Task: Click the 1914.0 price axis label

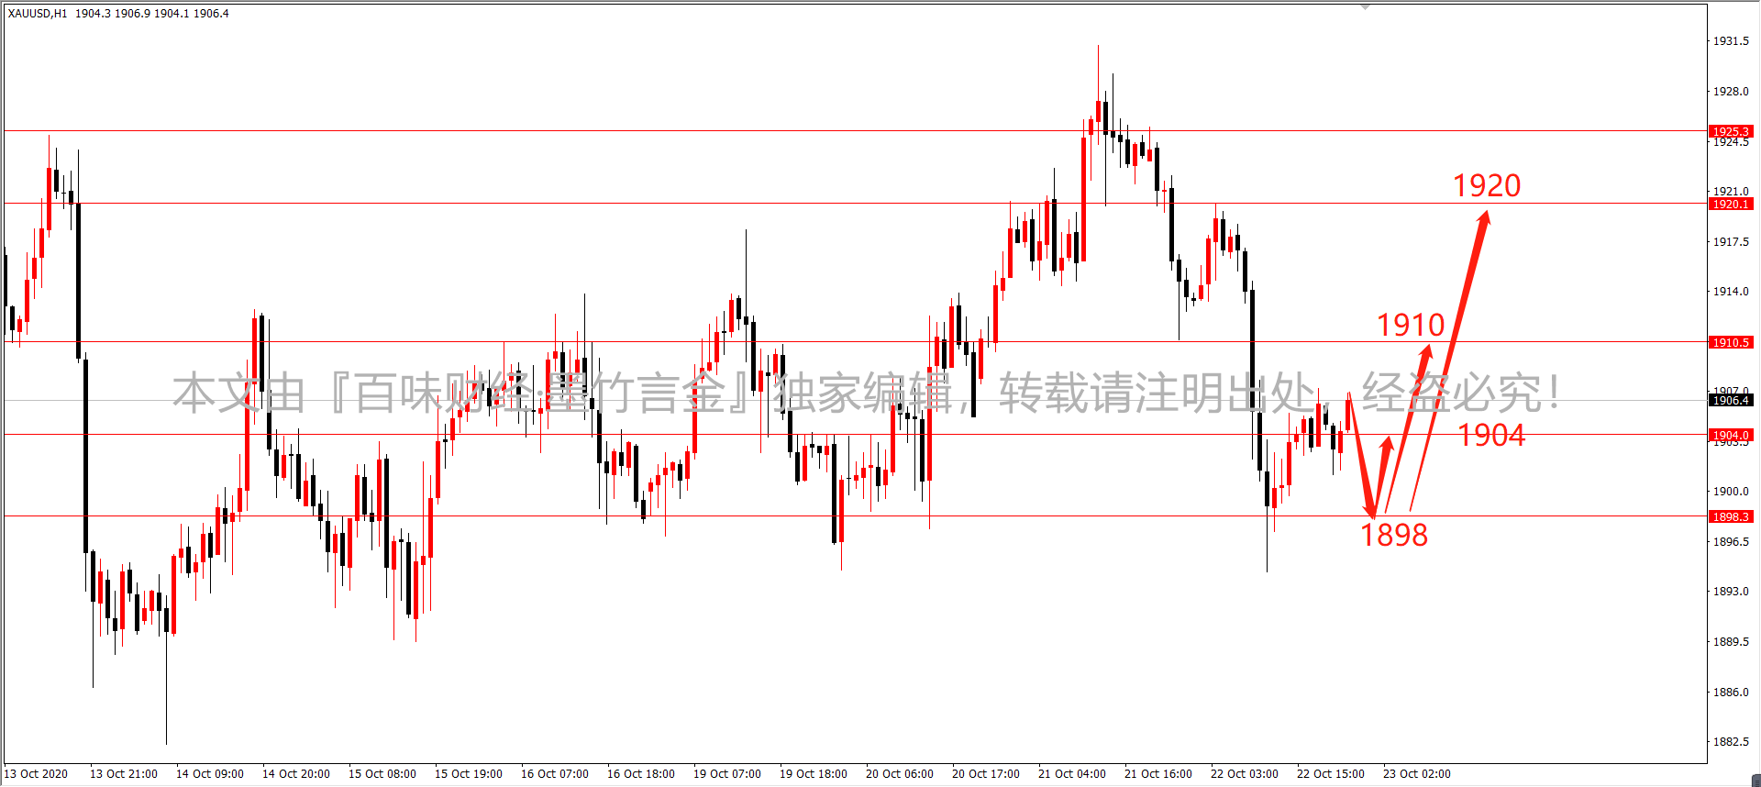Action: pos(1731,292)
